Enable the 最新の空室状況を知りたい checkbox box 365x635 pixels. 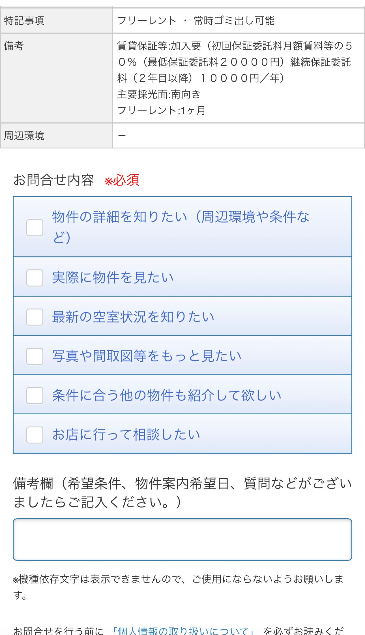pyautogui.click(x=35, y=317)
